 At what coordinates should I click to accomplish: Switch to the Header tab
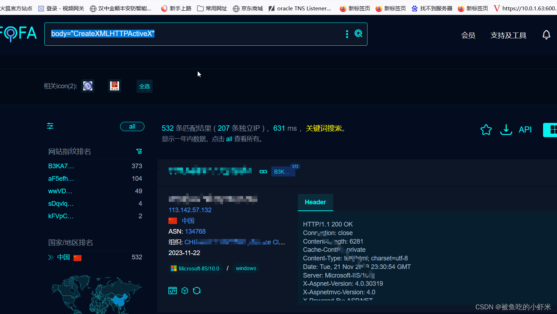[315, 202]
